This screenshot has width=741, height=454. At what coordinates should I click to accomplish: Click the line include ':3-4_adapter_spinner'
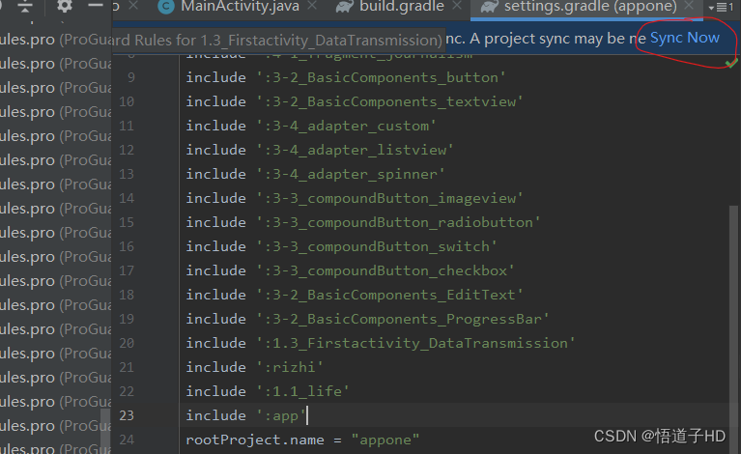click(315, 174)
